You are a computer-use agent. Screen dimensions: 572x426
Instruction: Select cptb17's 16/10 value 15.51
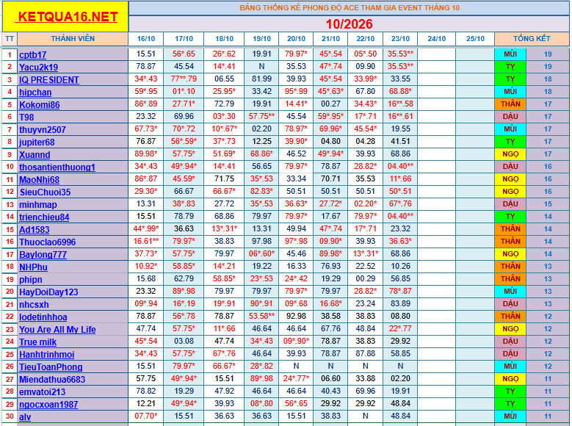(x=146, y=54)
